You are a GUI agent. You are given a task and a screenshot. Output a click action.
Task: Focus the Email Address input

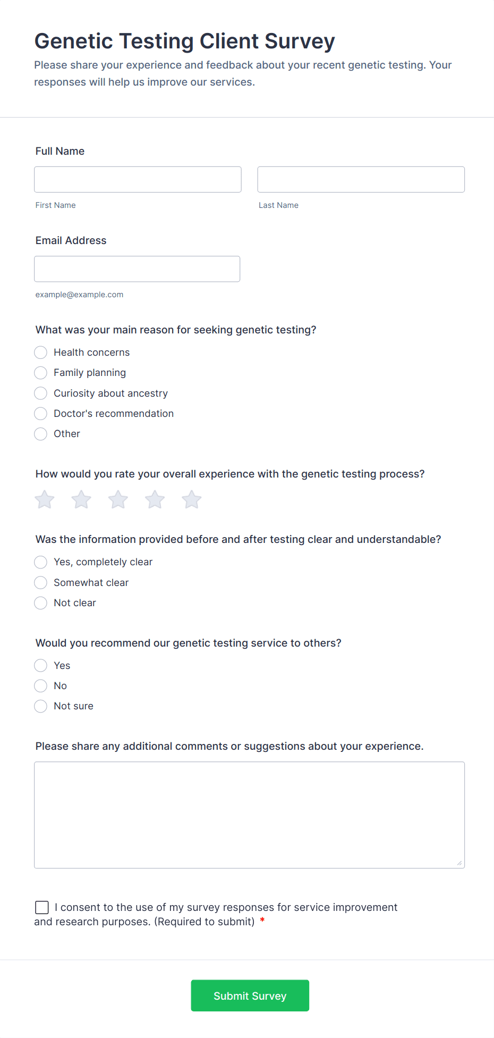137,269
